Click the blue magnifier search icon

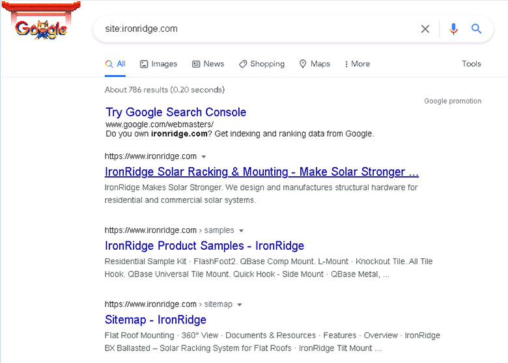pos(477,29)
